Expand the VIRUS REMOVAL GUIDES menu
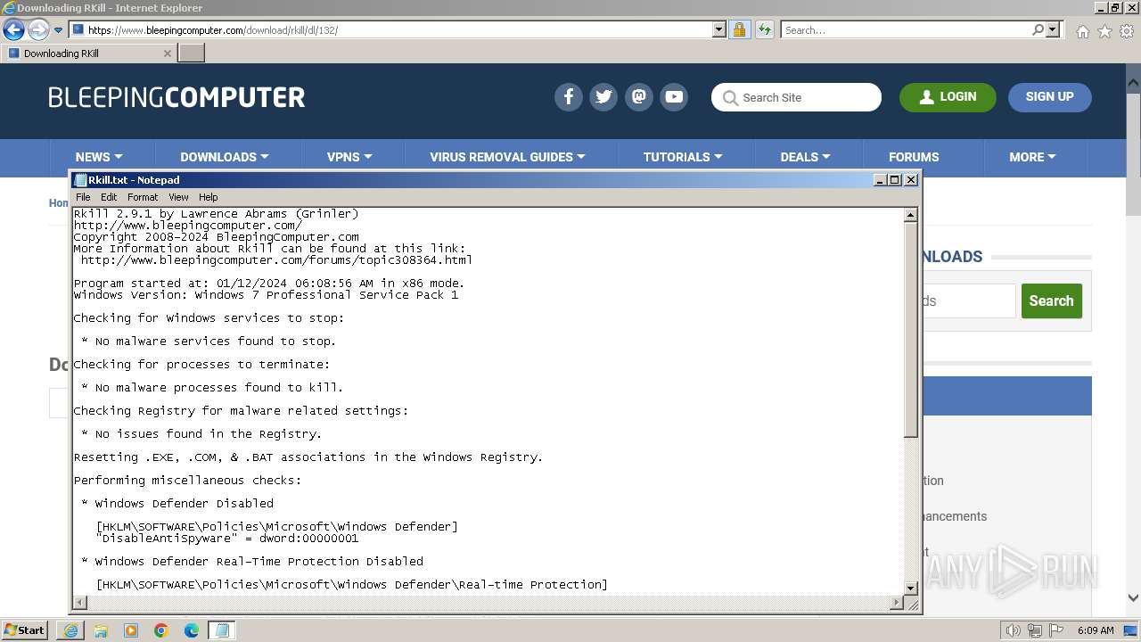The width and height of the screenshot is (1141, 642). click(507, 157)
